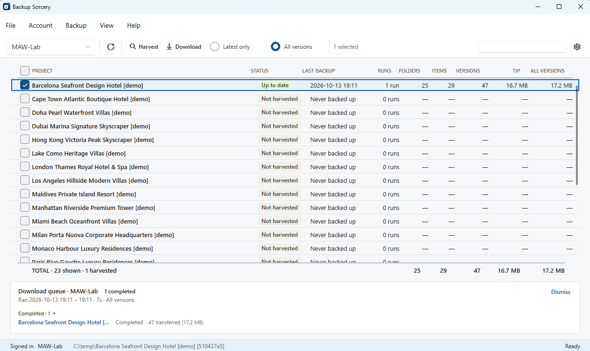Check Miami Beach Oceanfront Villas checkbox
This screenshot has width=590, height=351.
(x=25, y=221)
